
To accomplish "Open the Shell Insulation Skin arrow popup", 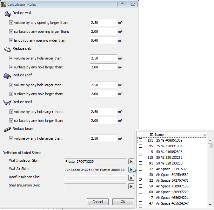I will [x=131, y=186].
